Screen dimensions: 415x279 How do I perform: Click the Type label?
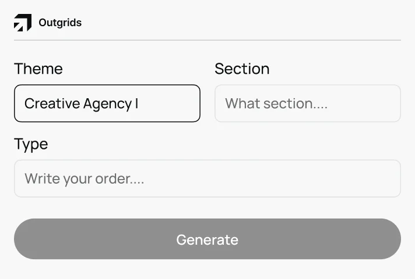(x=31, y=144)
